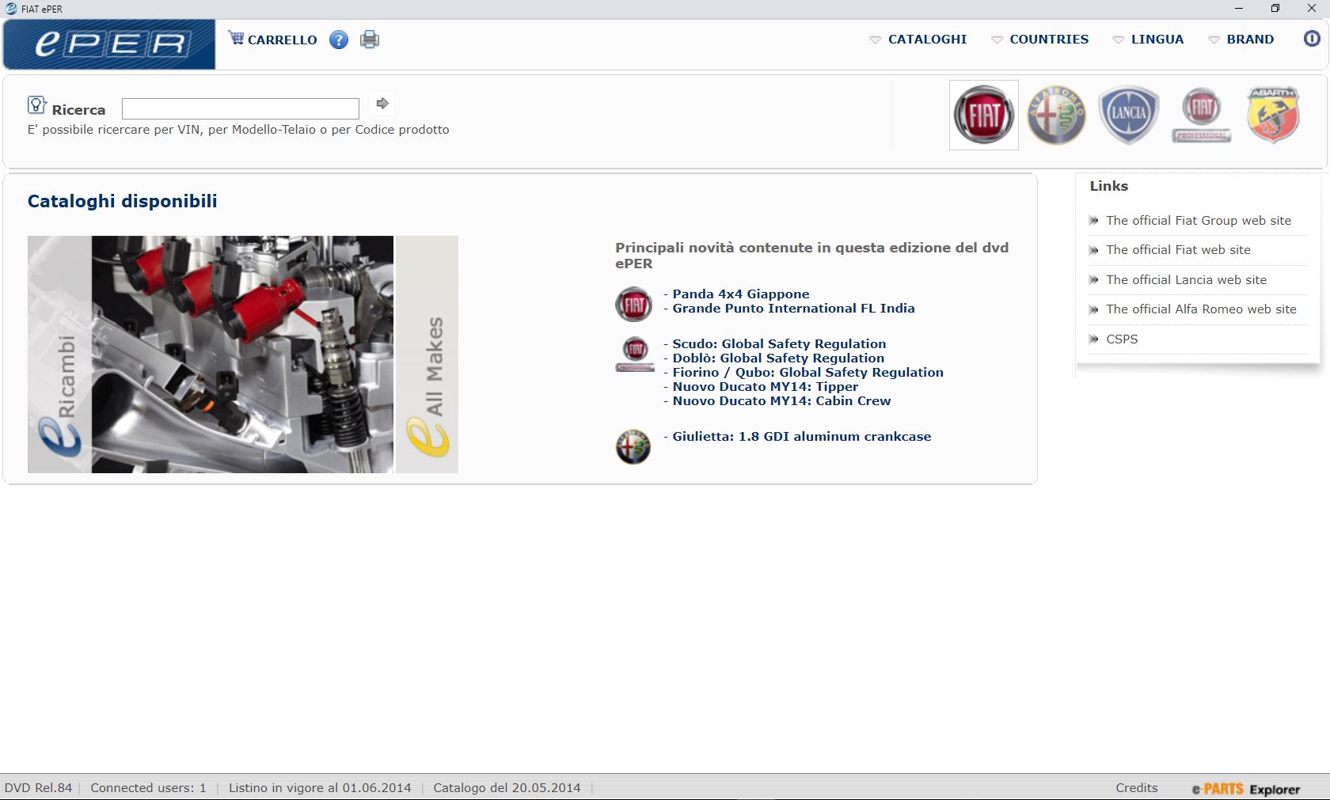Click the lightbulb Ricerca icon
Viewport: 1330px width, 800px height.
[x=36, y=105]
